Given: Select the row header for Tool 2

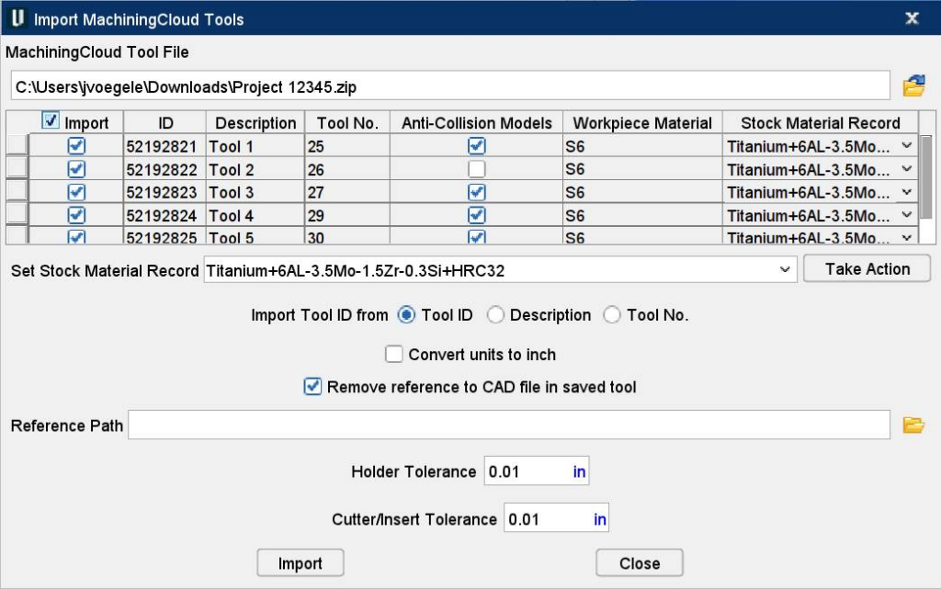Looking at the screenshot, I should tap(17, 168).
